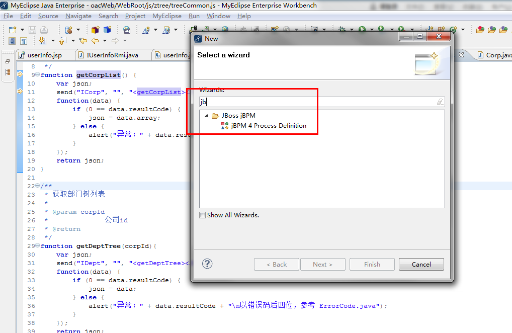Click the New file toolbar icon
Screen dimensions: 512x333
pyautogui.click(x=13, y=30)
